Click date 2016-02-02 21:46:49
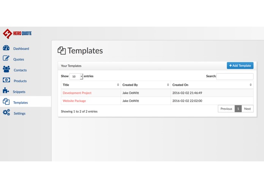Screen dimensions: 264x188 (x=187, y=93)
